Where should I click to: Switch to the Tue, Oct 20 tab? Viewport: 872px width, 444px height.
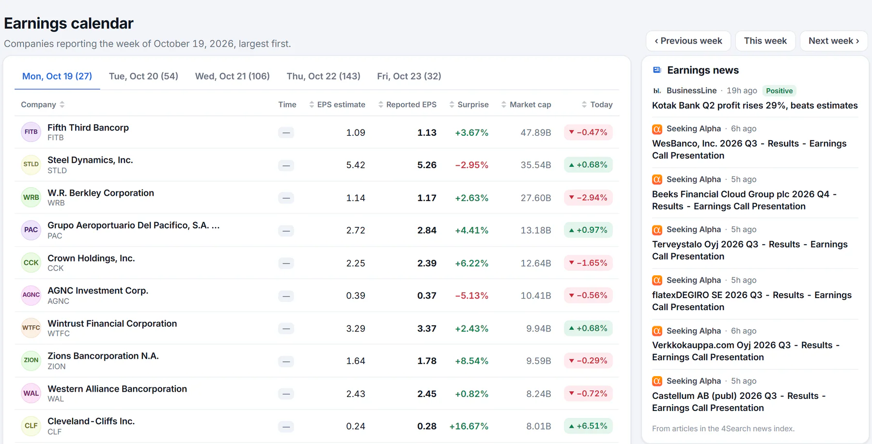coord(143,76)
